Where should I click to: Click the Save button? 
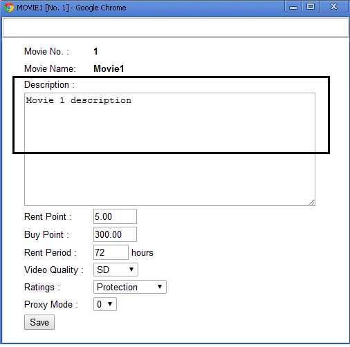click(x=39, y=322)
